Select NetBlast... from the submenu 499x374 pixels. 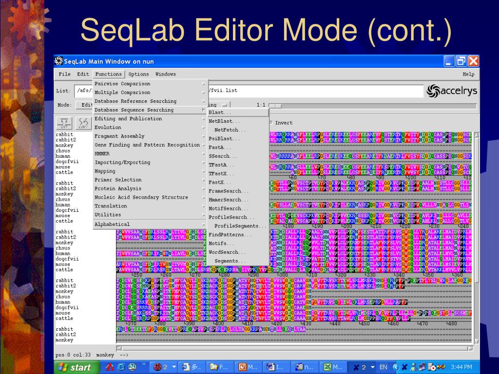pos(238,121)
